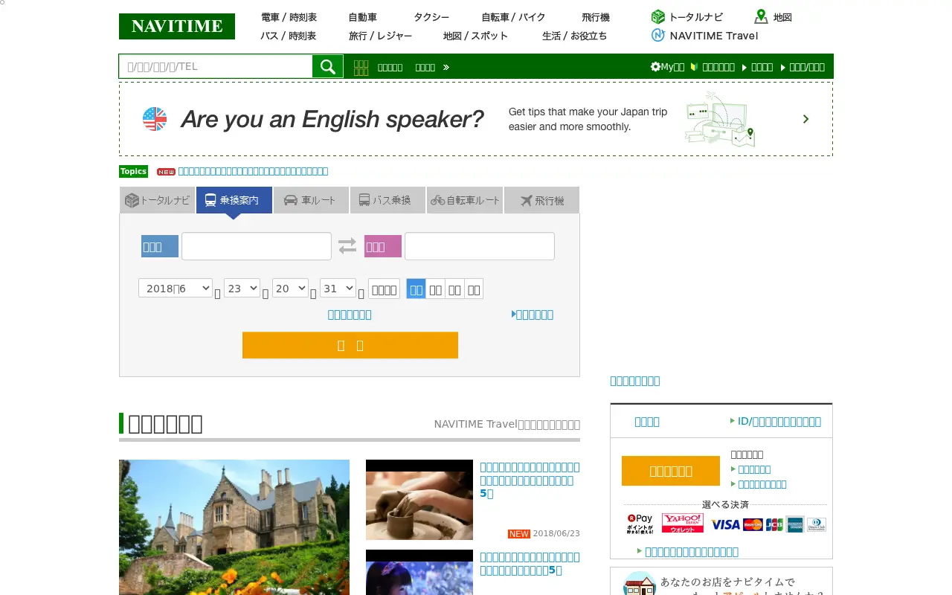Click the NAVITIME Travel logo icon
Image resolution: width=952 pixels, height=595 pixels.
point(657,35)
